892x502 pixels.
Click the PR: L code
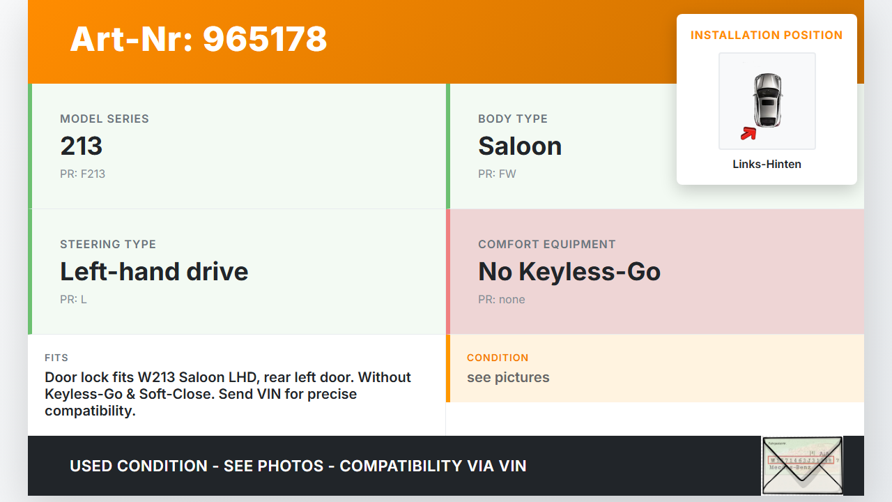(x=73, y=299)
